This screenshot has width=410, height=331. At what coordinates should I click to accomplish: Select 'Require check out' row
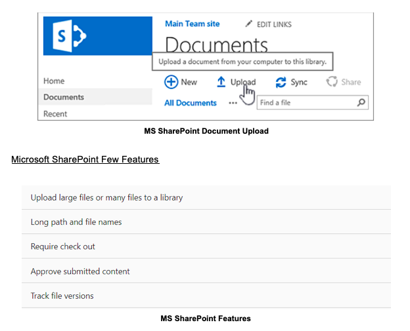[206, 246]
